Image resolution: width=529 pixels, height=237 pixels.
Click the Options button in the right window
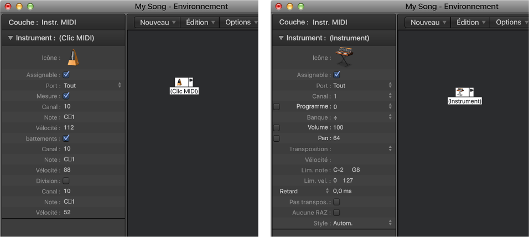coord(512,22)
